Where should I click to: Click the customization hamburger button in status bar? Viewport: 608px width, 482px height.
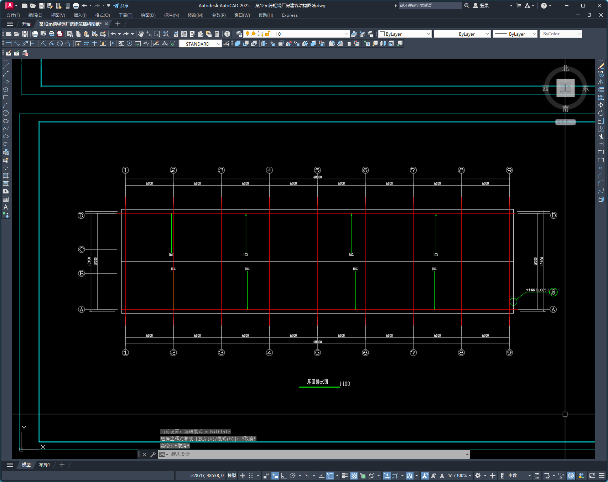(x=602, y=476)
